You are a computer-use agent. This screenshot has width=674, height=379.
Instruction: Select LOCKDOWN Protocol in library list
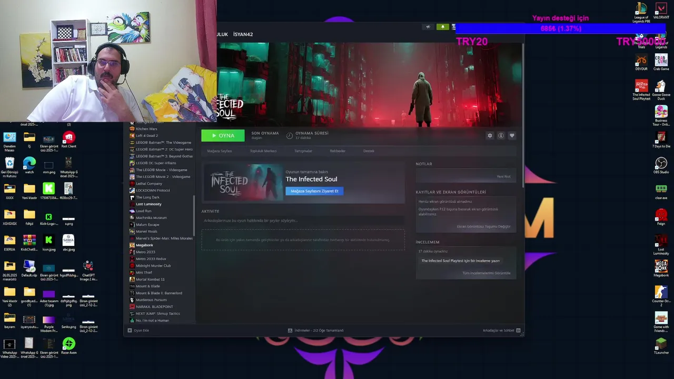(x=153, y=191)
